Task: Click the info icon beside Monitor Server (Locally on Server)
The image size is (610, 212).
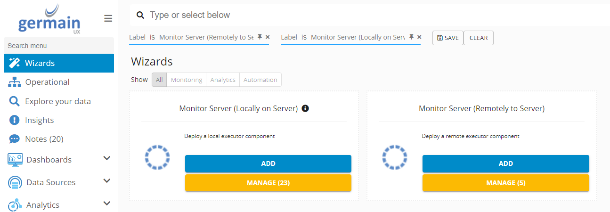Action: (x=305, y=108)
